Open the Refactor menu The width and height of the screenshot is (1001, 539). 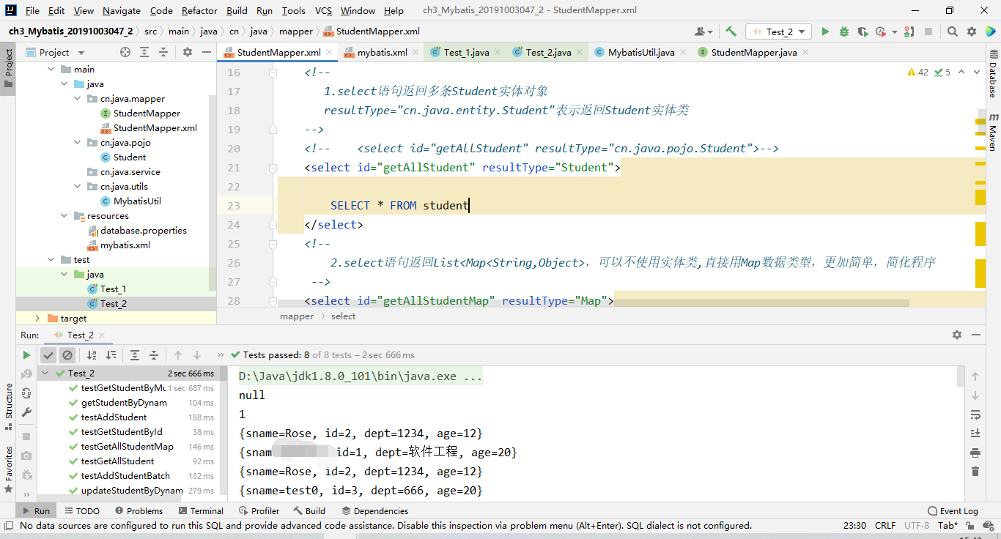(199, 10)
